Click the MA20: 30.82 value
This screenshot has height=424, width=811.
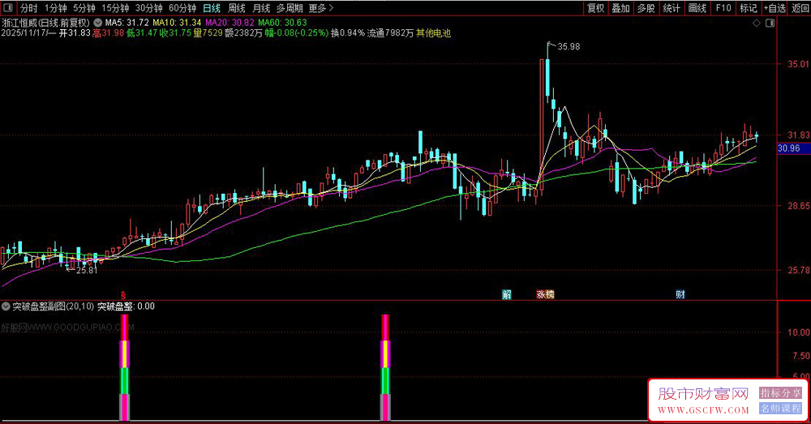pyautogui.click(x=230, y=23)
